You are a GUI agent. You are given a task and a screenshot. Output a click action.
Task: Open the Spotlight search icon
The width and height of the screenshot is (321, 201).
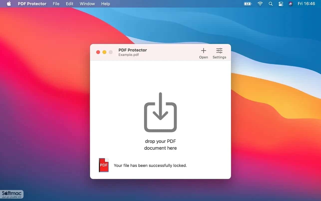point(271,4)
